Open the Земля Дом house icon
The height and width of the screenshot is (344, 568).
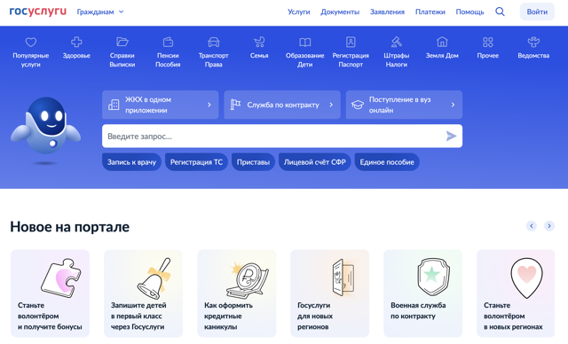(442, 43)
